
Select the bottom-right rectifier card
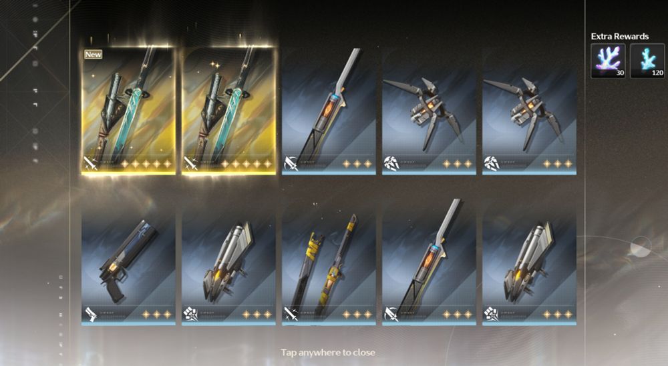(x=529, y=262)
